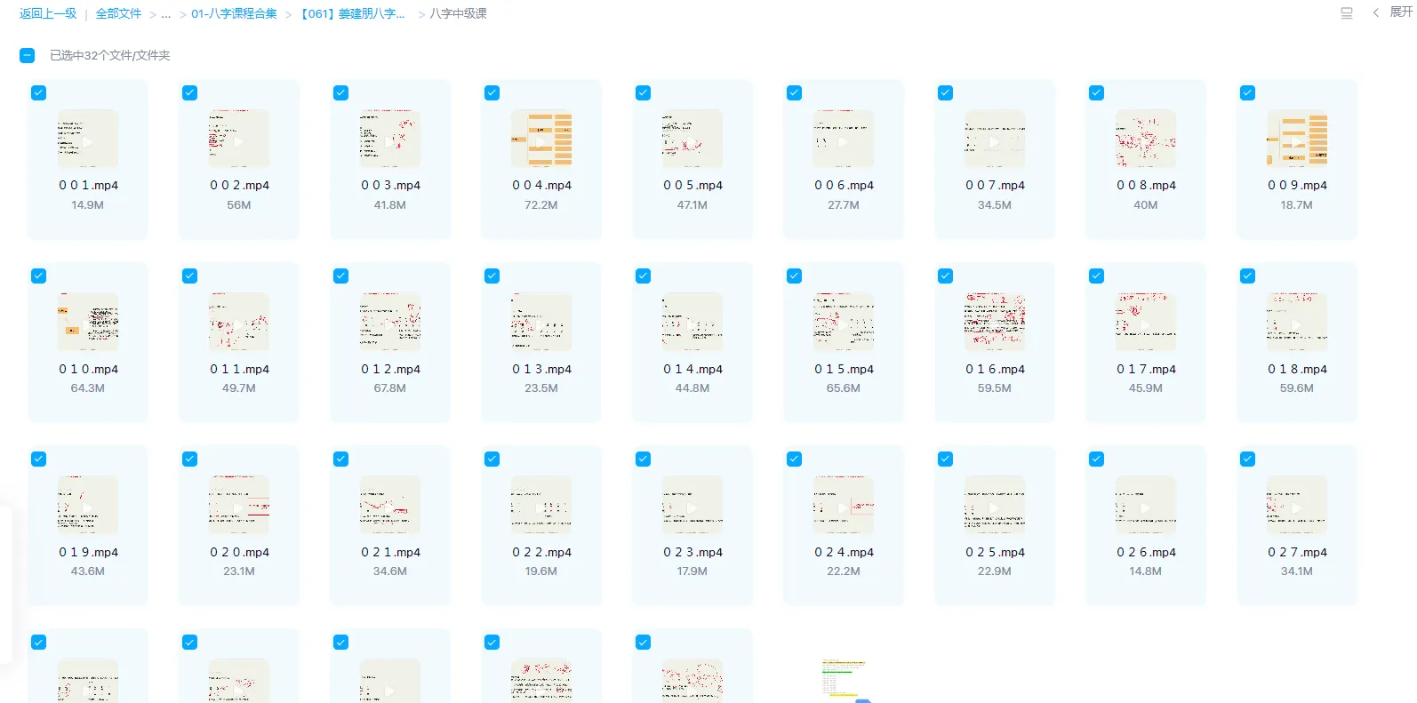Uncheck the 007.mp4 checkbox

coord(946,93)
